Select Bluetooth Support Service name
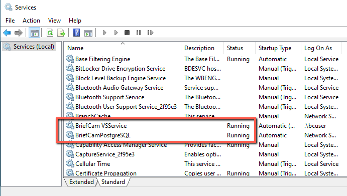The image size is (347, 196). pos(110,97)
